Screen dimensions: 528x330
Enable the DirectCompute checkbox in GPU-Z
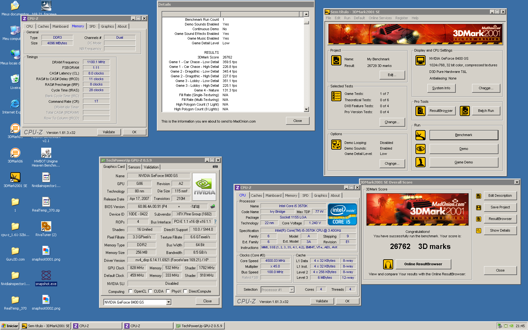(185, 291)
